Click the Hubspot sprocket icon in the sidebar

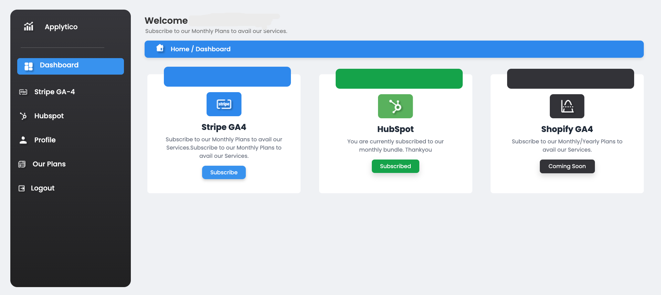(23, 116)
